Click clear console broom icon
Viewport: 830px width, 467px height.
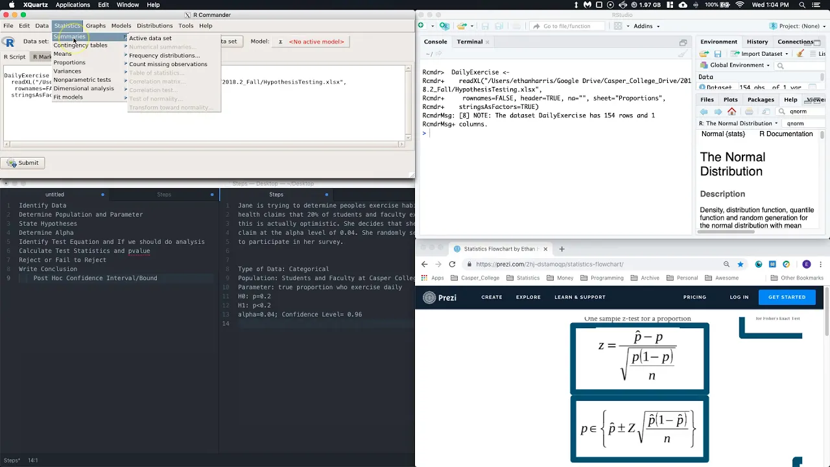click(683, 54)
